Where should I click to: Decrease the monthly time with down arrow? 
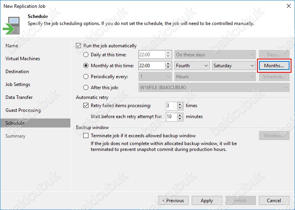[168, 68]
